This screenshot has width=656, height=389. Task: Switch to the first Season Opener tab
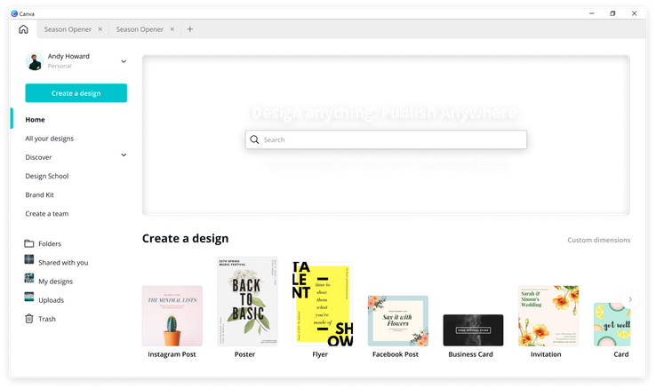click(68, 29)
